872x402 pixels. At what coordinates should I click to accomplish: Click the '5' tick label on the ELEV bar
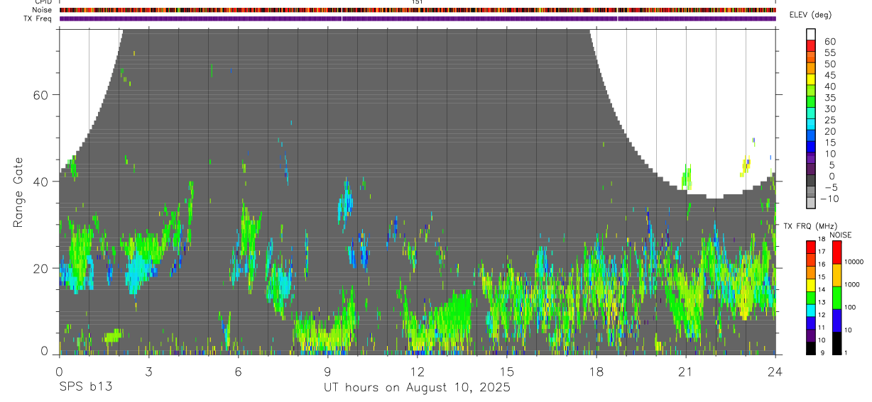832,165
